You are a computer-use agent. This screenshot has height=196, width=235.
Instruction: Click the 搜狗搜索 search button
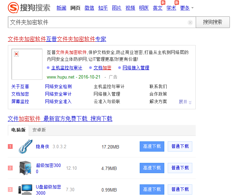[213, 22]
